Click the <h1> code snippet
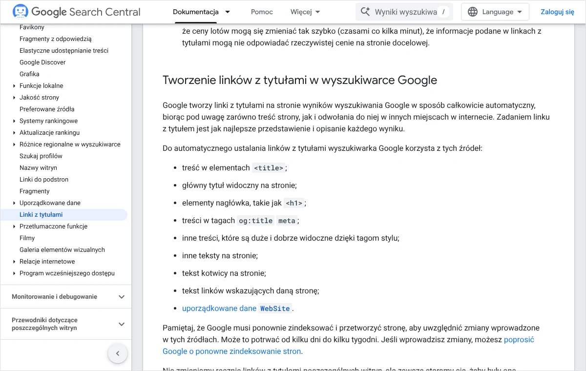The image size is (586, 371). (x=294, y=203)
